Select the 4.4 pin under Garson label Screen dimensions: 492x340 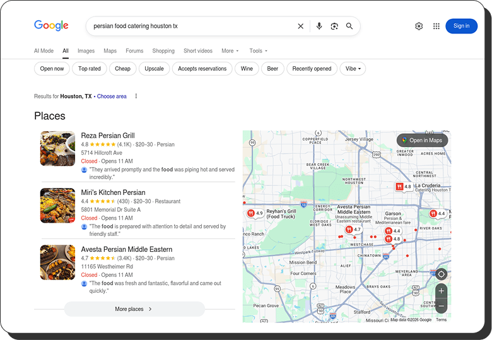[392, 231]
